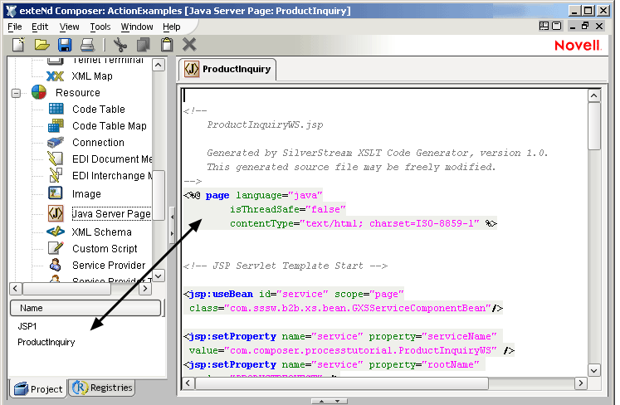Click the XML Schema checkmark icon
This screenshot has height=405, width=620.
[x=56, y=232]
